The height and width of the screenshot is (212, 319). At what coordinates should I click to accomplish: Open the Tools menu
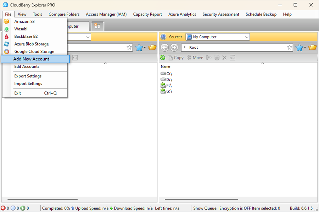(38, 14)
